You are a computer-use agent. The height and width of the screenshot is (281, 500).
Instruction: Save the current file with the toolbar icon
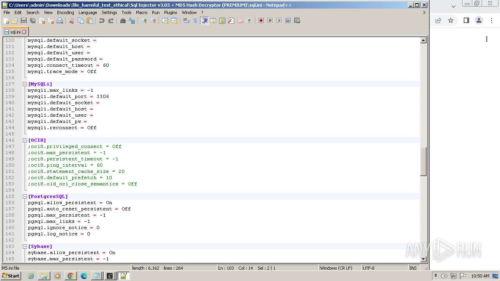pos(24,21)
